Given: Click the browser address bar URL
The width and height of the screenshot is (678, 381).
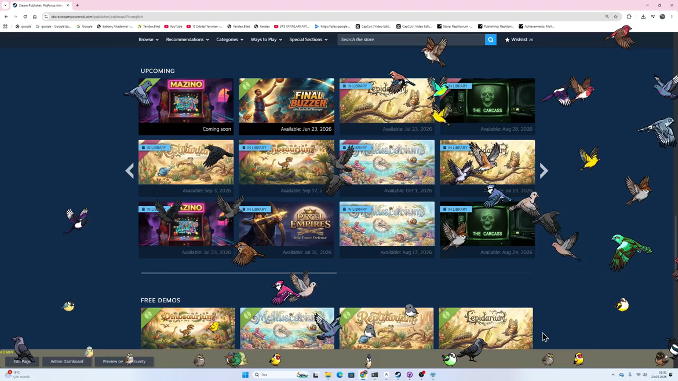Looking at the screenshot, I should pyautogui.click(x=97, y=16).
